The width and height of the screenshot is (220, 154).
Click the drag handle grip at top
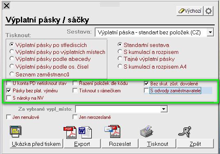(x=110, y=4)
